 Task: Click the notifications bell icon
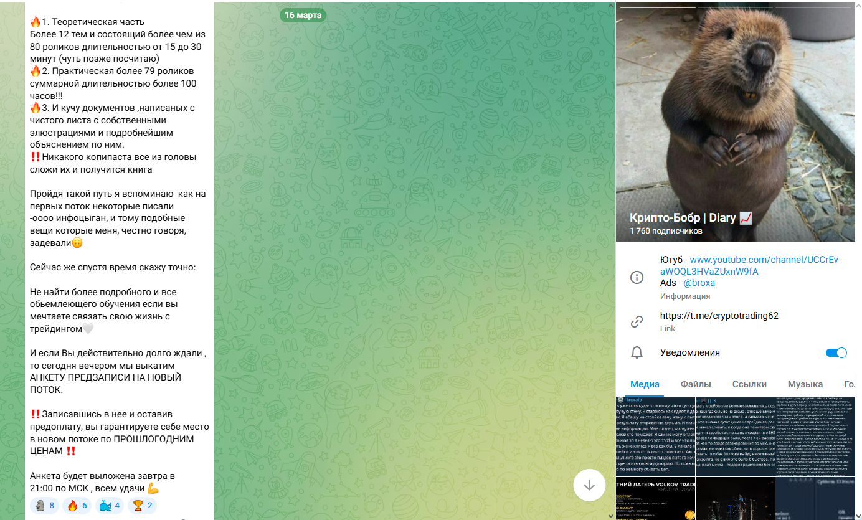[x=637, y=352]
